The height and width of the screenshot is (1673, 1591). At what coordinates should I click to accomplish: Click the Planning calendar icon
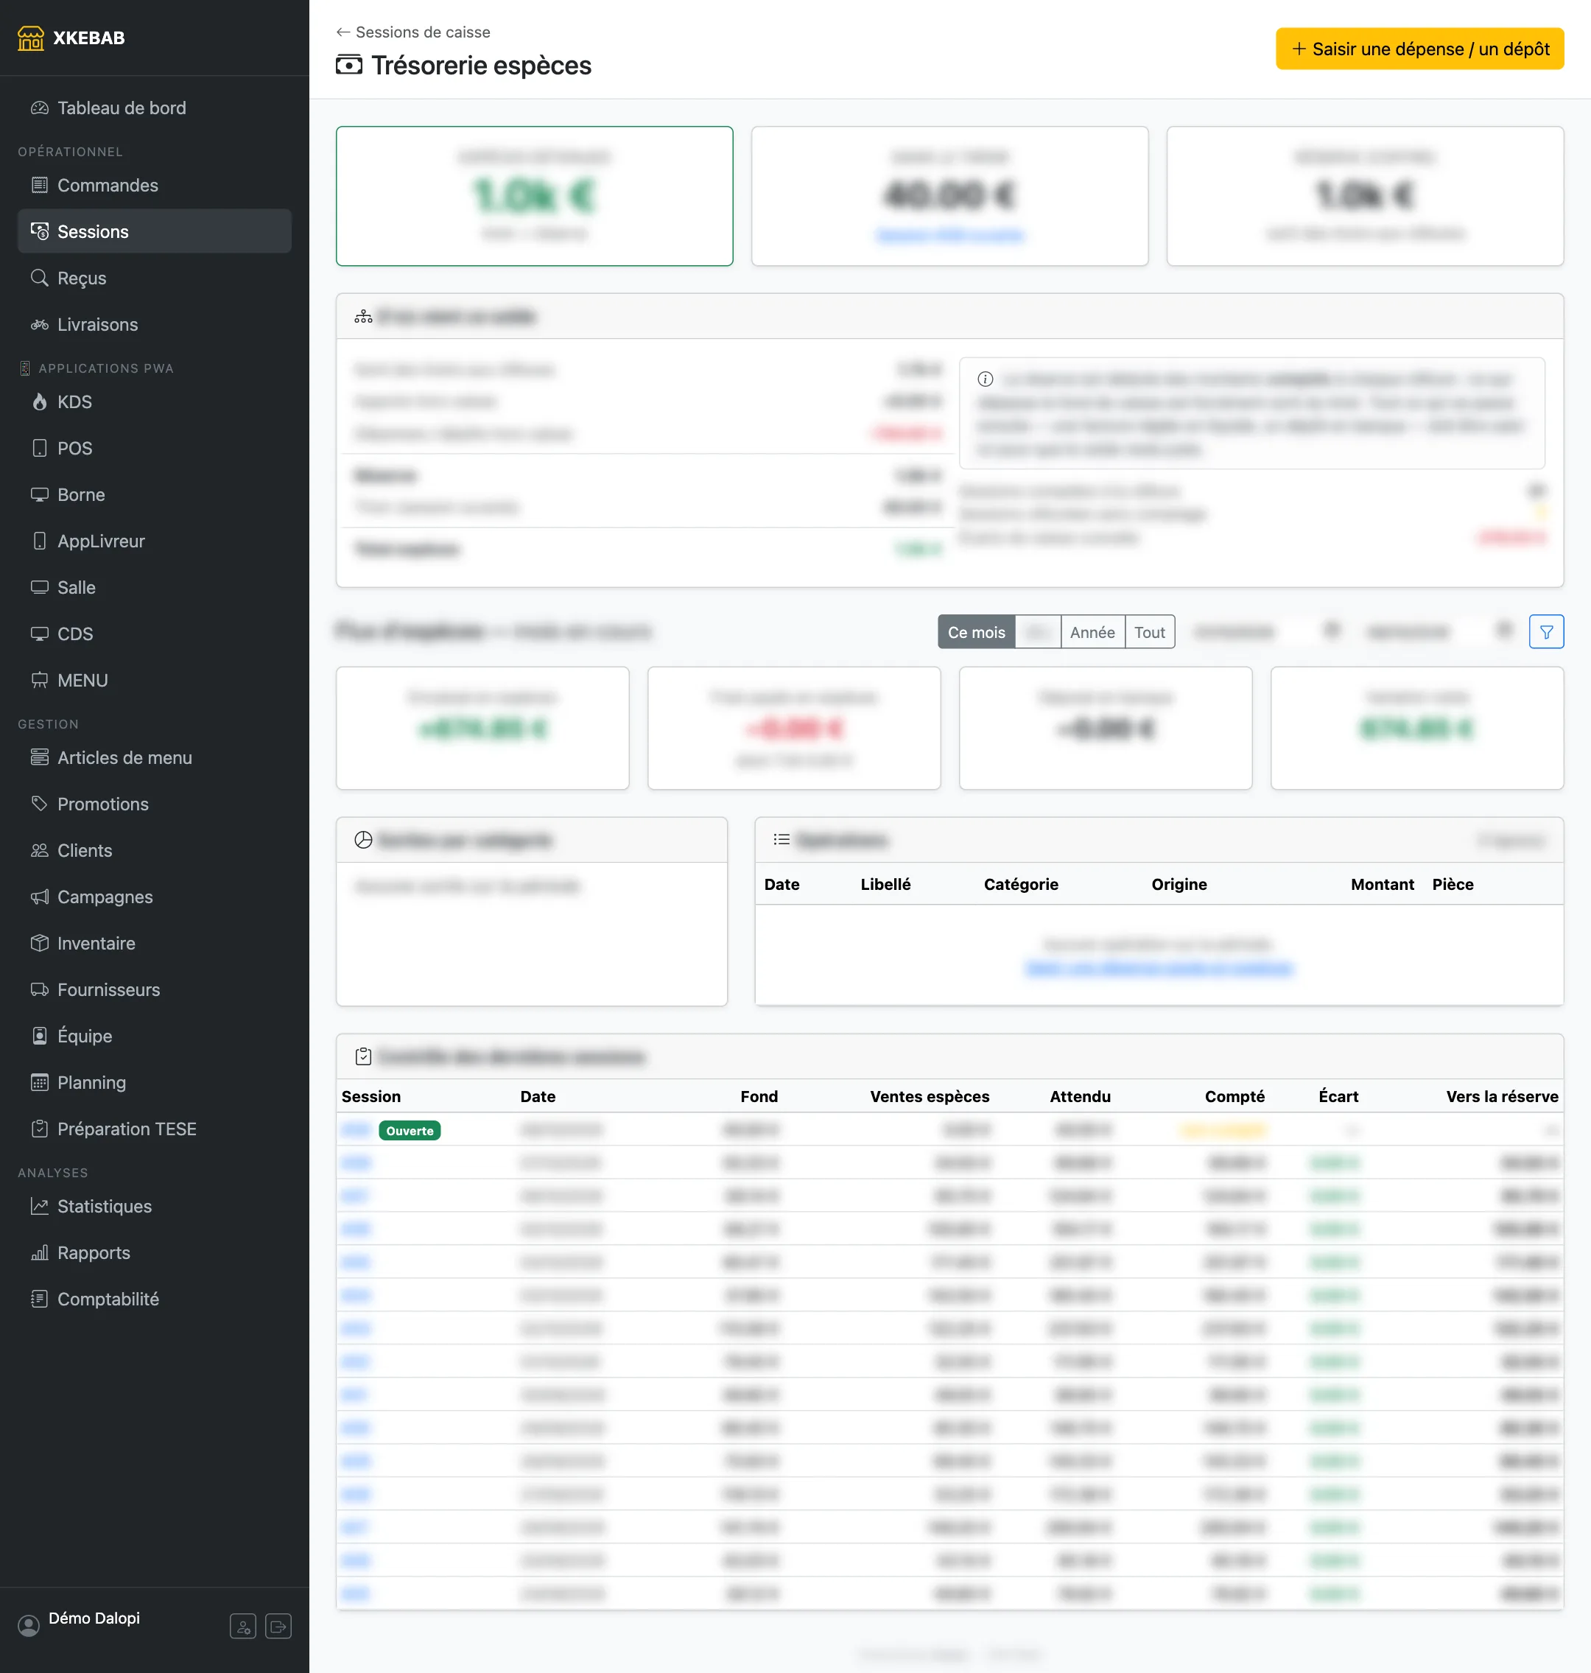39,1081
